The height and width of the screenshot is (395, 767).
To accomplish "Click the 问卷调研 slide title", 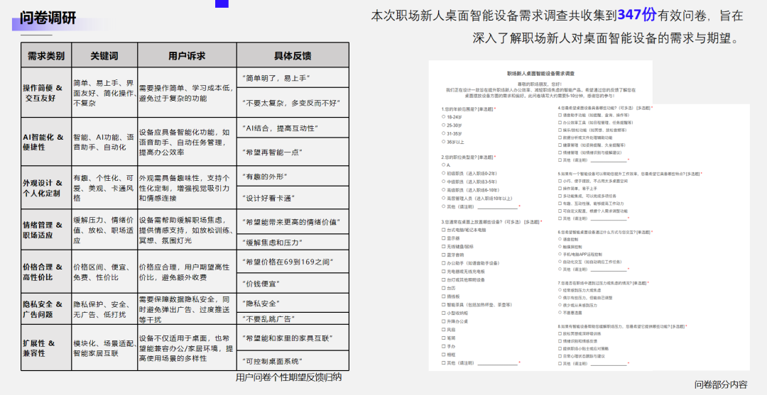I will [48, 18].
